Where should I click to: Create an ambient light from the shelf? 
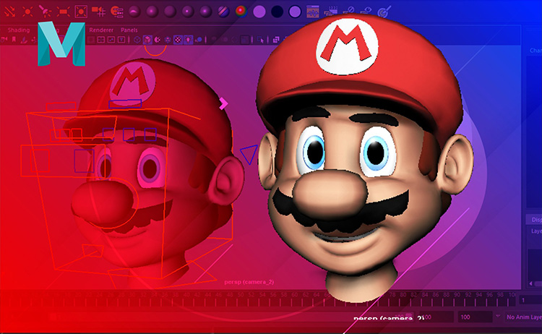[9, 12]
